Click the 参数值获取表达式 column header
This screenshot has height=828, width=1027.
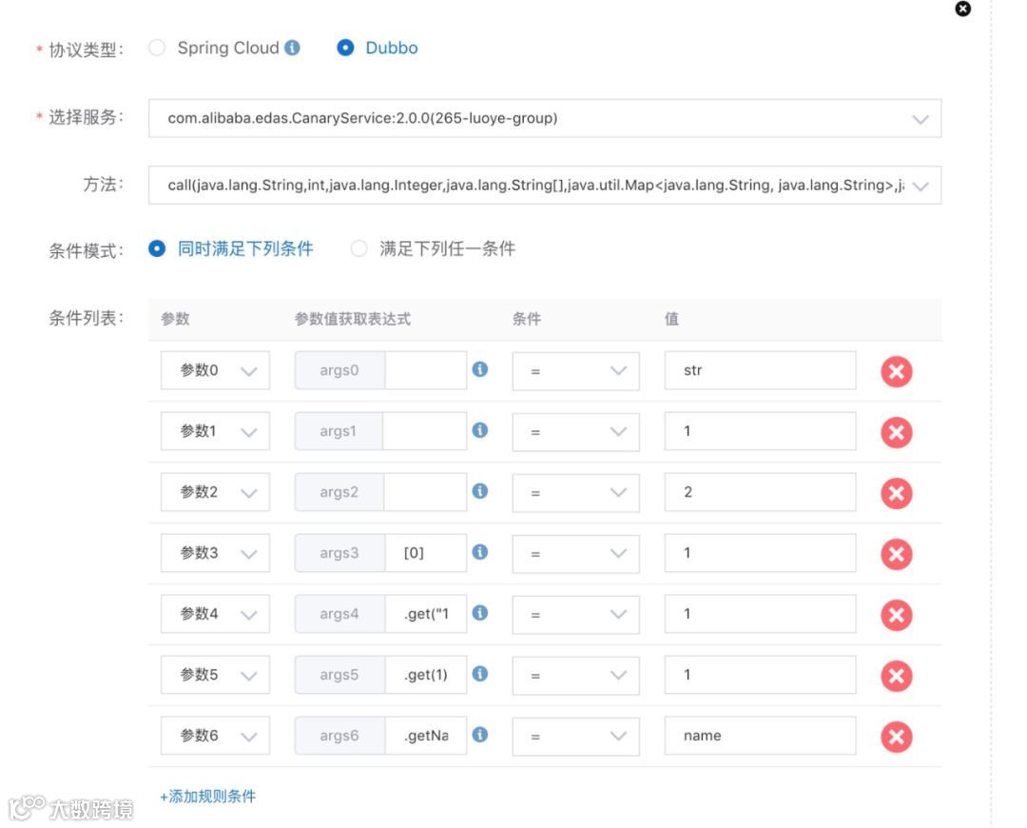(353, 319)
